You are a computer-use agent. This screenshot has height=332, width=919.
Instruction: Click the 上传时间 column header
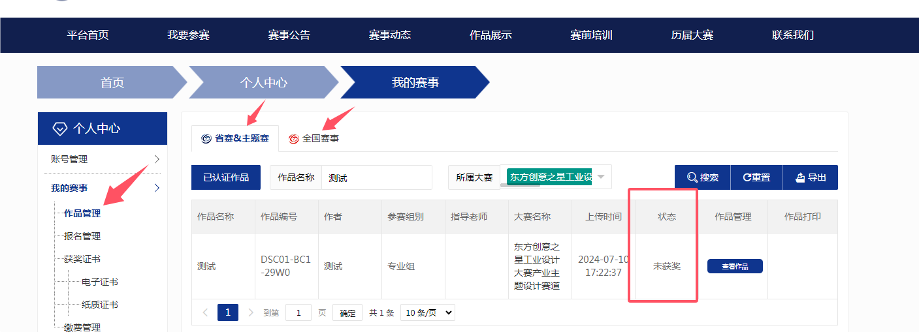tap(604, 217)
